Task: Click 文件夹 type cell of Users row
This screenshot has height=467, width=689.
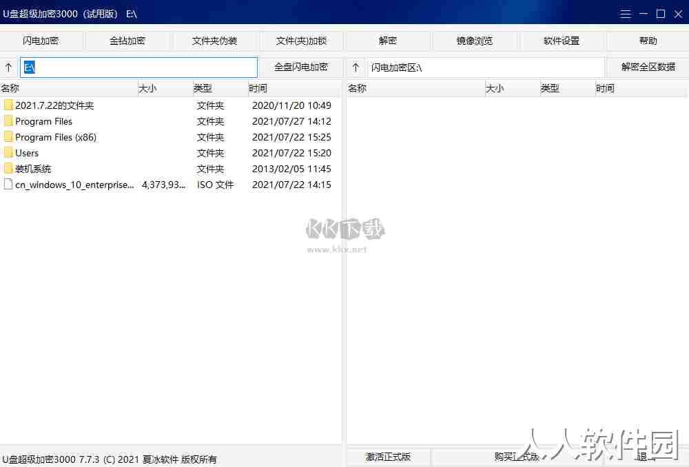Action: tap(210, 153)
